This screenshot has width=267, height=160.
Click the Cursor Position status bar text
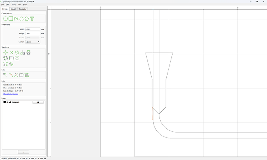tap(23, 158)
